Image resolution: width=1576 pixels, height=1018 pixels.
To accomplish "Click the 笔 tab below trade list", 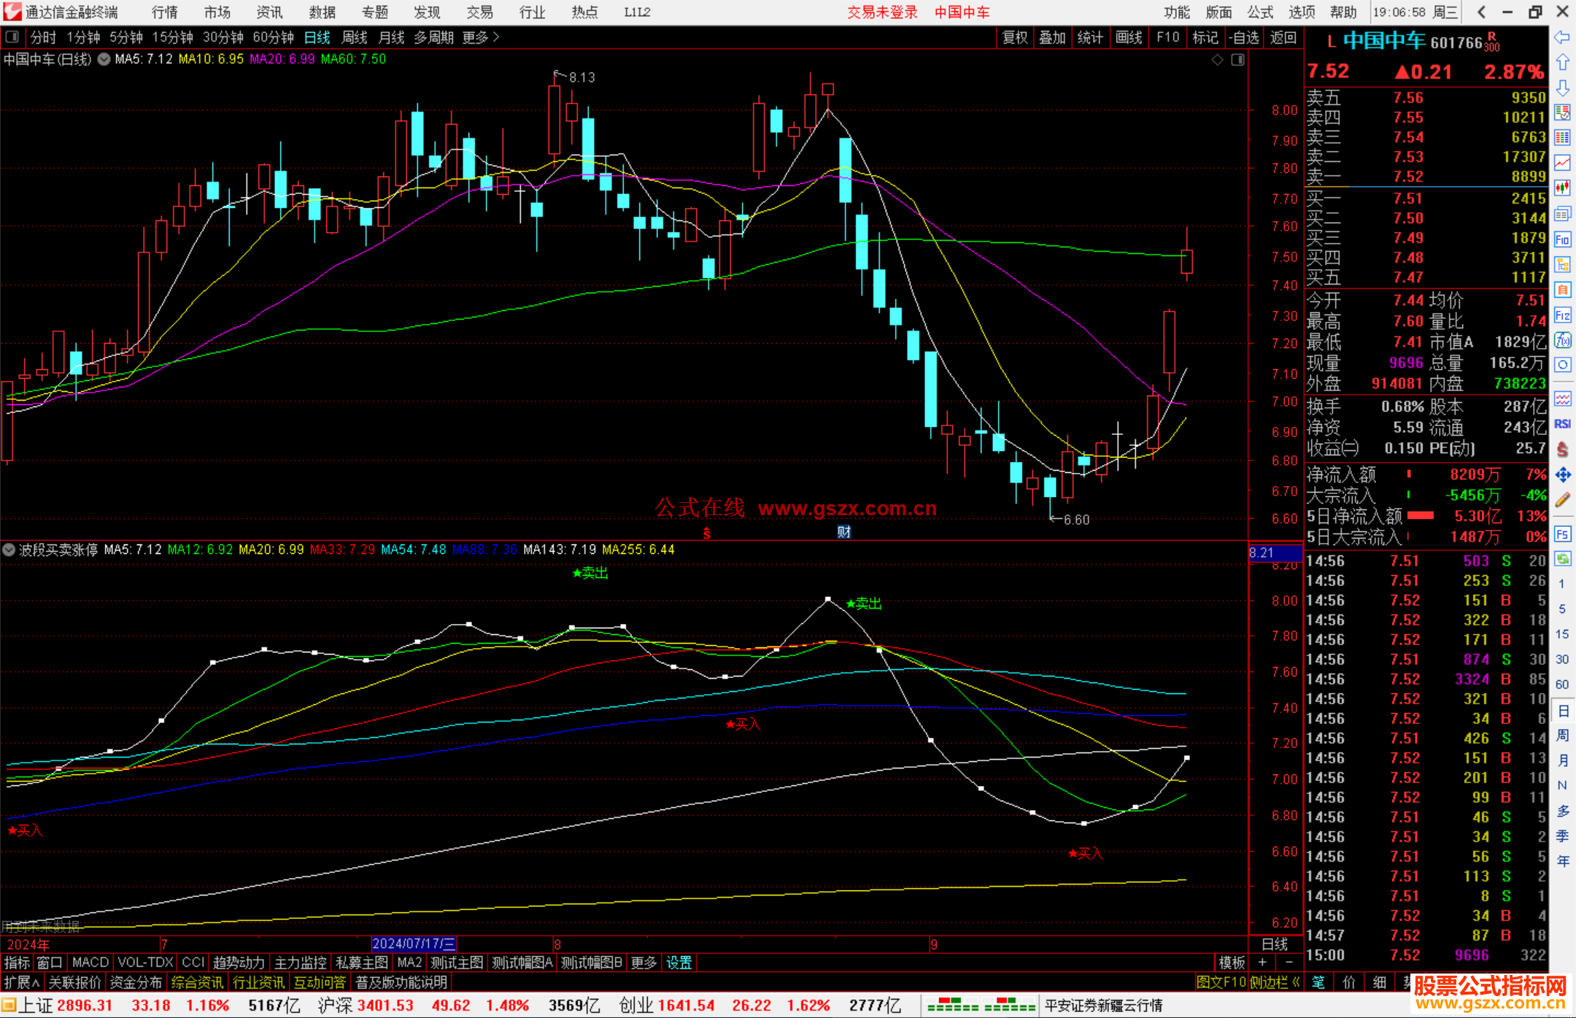I will coord(1318,982).
